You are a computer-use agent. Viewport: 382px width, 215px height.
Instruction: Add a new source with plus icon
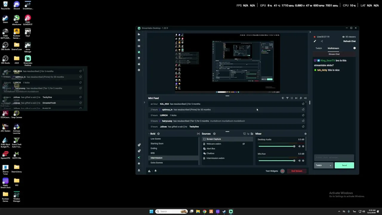click(x=214, y=134)
